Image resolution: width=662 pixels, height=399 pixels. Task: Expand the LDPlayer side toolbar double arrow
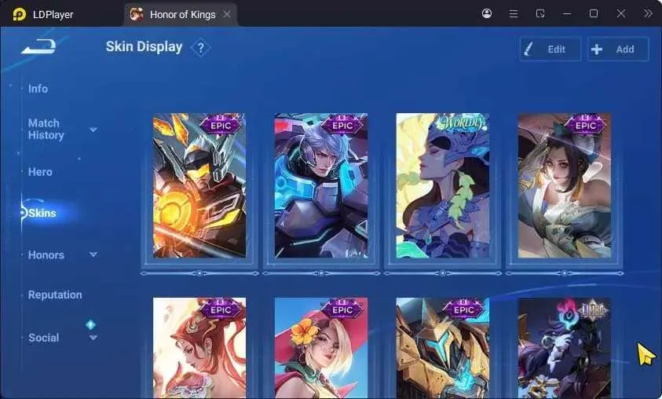coord(648,13)
